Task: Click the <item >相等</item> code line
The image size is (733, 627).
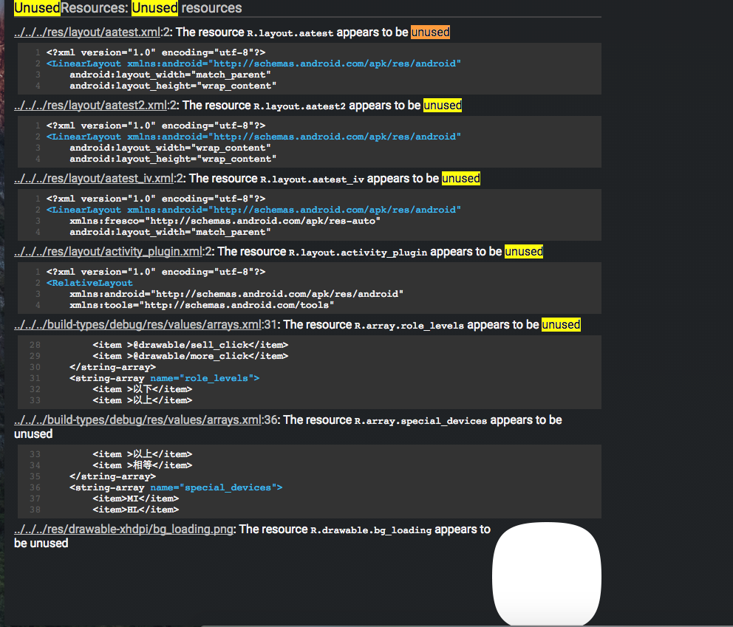Action: pyautogui.click(x=142, y=465)
